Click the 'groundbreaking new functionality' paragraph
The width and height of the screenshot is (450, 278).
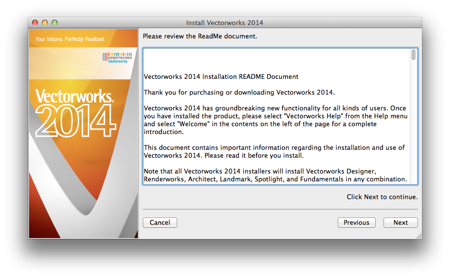275,120
